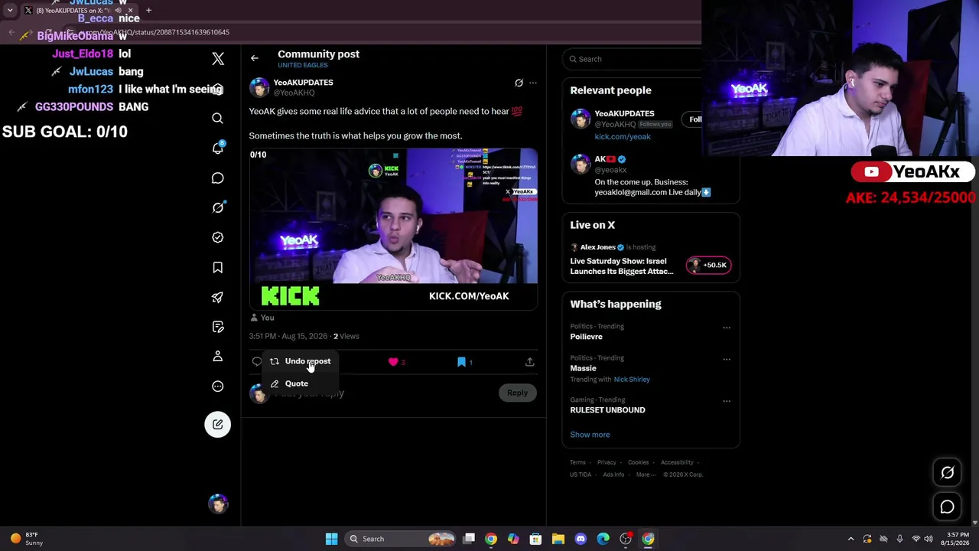Viewport: 979px width, 551px height.
Task: Open Explore search magnifier in sidebar
Action: (218, 119)
